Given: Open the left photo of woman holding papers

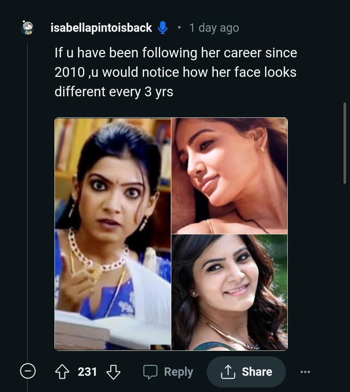Looking at the screenshot, I should pos(113,234).
